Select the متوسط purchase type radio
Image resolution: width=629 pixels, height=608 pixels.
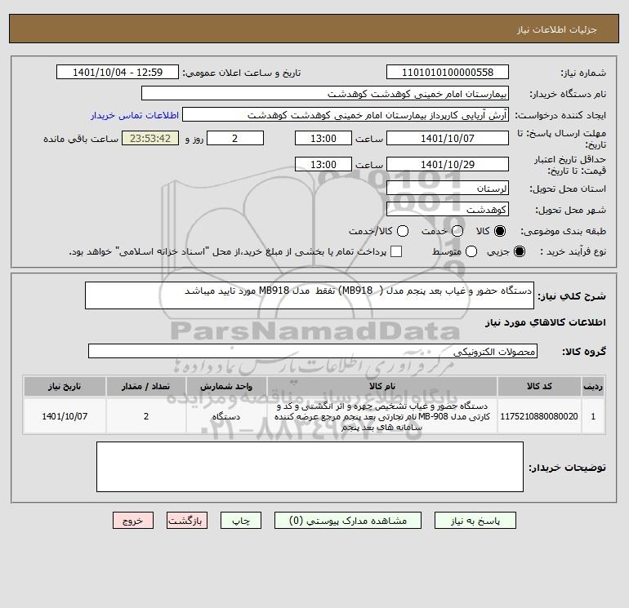[x=471, y=251]
